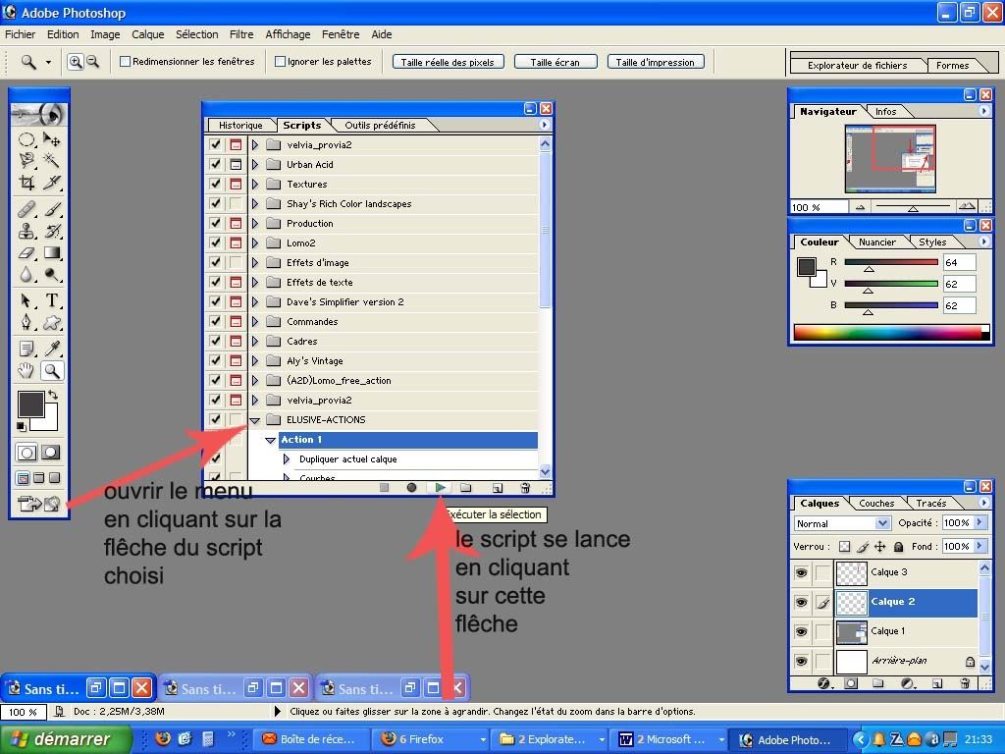The width and height of the screenshot is (1005, 754).
Task: Choose the Healing Brush tool
Action: pos(26,209)
